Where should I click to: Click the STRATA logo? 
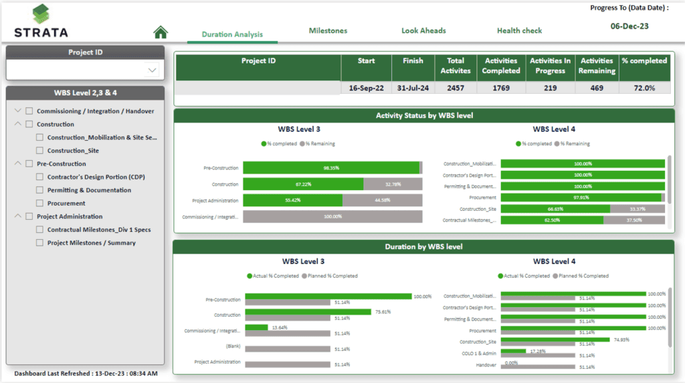[x=41, y=21]
